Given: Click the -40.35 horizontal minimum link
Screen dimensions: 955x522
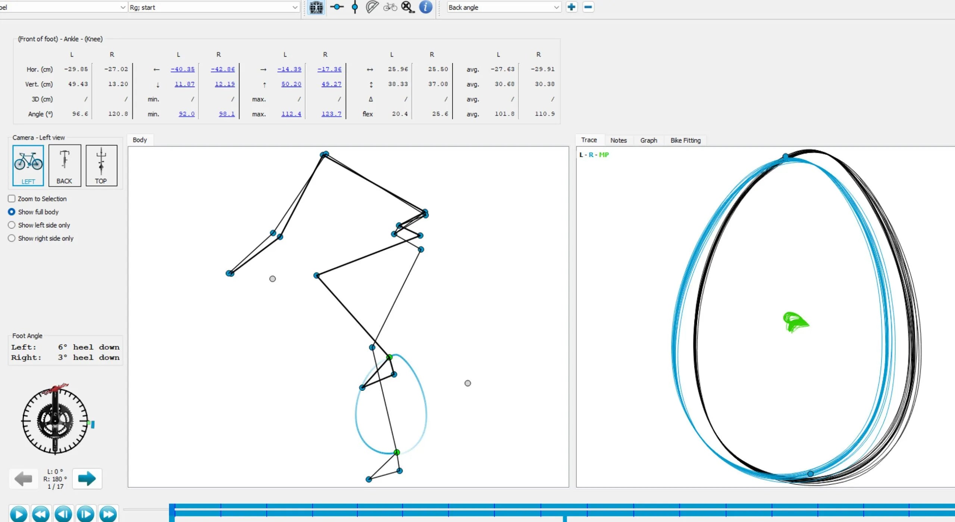Looking at the screenshot, I should click(182, 69).
